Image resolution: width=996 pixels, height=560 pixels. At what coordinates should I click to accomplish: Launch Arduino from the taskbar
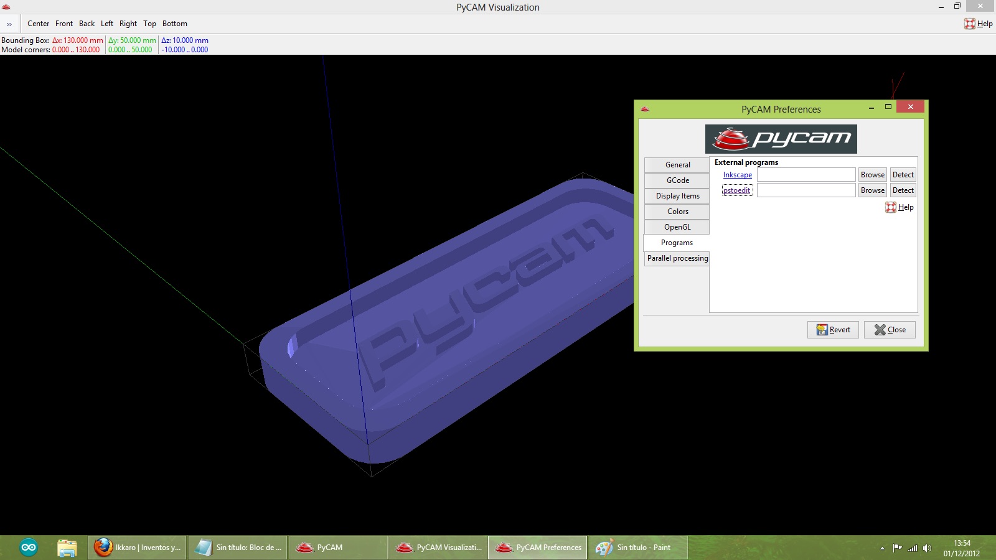click(29, 548)
